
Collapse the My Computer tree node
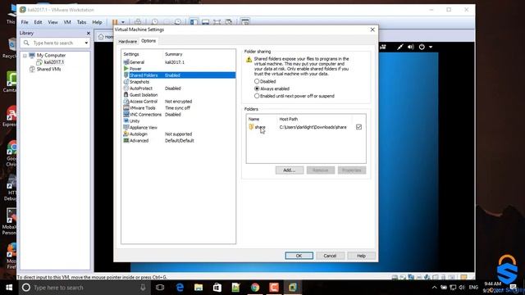click(x=25, y=56)
